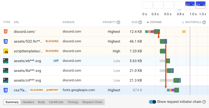Click the DOMAIN column header
The height and width of the screenshot is (108, 209).
pos(69,22)
